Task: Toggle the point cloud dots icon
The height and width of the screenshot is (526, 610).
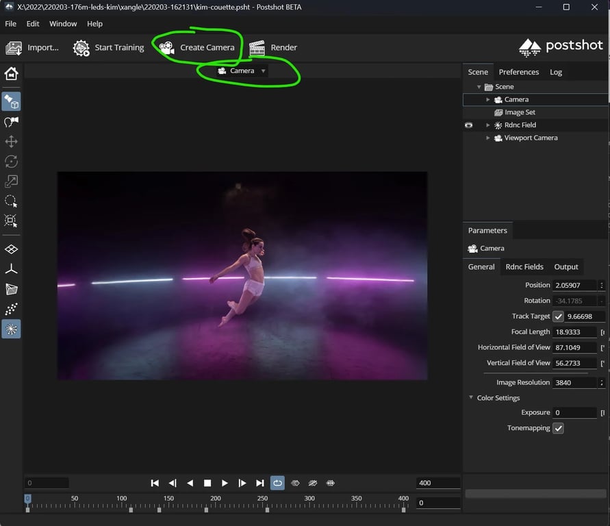Action: 11,309
